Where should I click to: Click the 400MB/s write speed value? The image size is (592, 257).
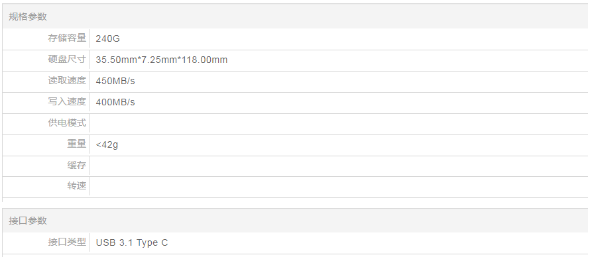pyautogui.click(x=115, y=102)
